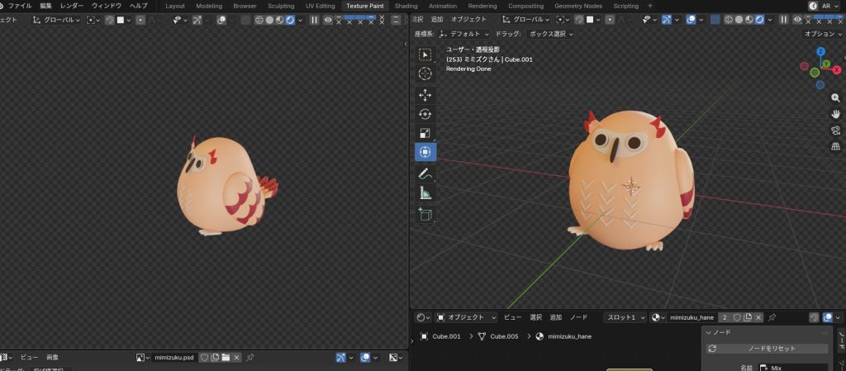846x371 pixels.
Task: Select the Annotate pencil tool
Action: tap(425, 174)
